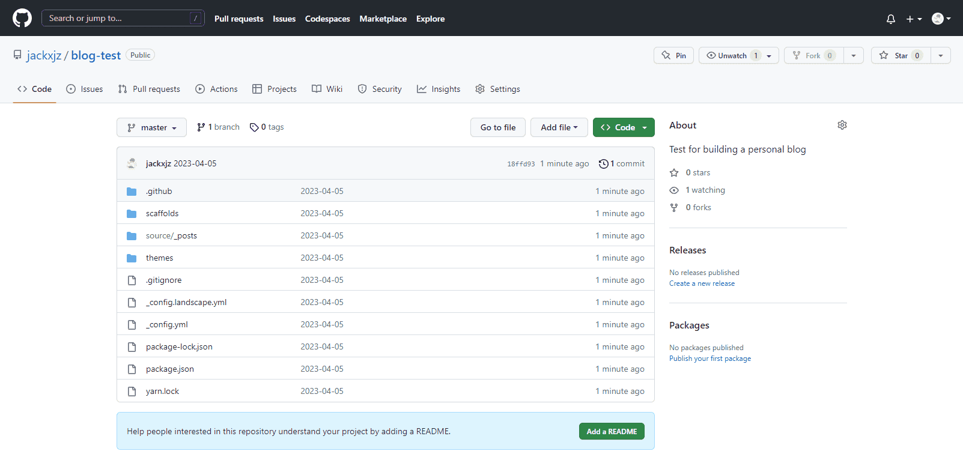Click Publish your first package link
Image resolution: width=963 pixels, height=463 pixels.
pyautogui.click(x=710, y=359)
